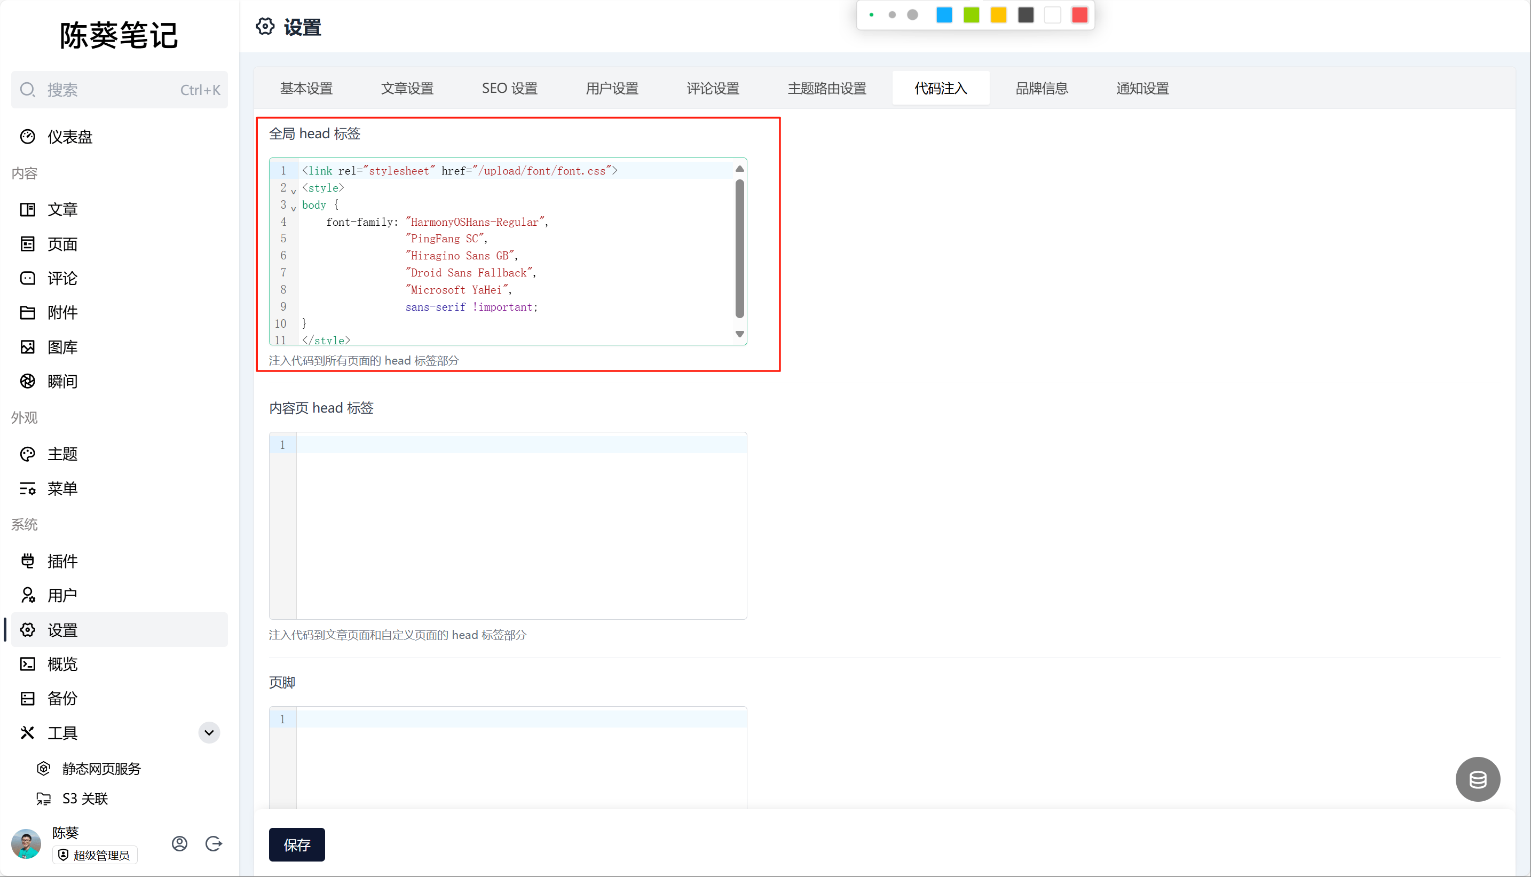1531x877 pixels.
Task: Open the Moments (瞬间) icon in the sidebar
Action: 28,381
